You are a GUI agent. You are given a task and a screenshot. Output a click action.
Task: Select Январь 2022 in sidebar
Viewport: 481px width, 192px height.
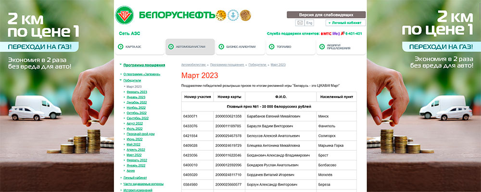tap(136, 165)
